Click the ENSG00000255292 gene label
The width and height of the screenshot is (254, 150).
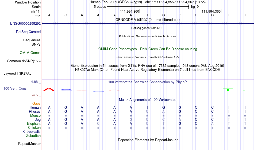click(25, 24)
